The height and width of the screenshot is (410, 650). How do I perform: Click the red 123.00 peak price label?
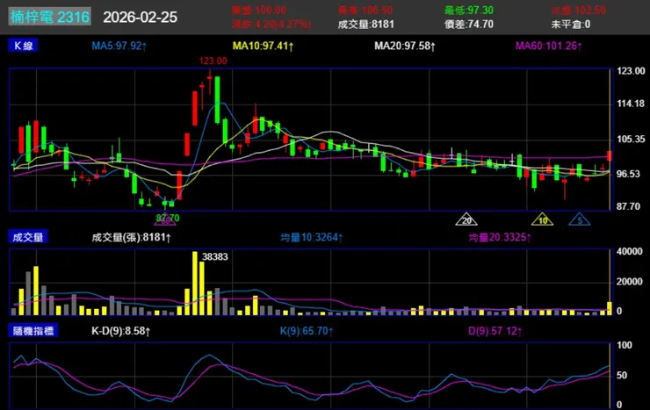tap(213, 61)
